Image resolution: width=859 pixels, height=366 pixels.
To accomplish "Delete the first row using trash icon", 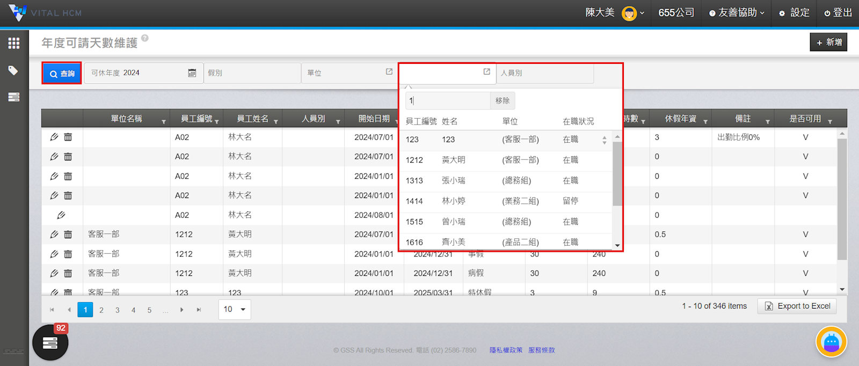I will pos(68,137).
